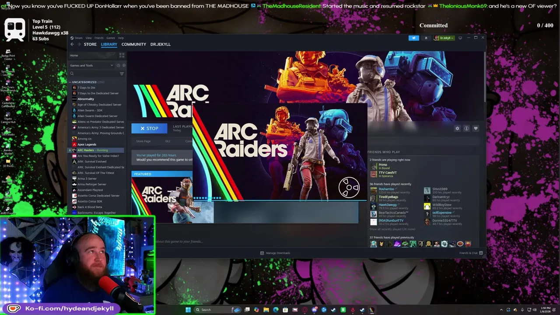560x315 pixels.
Task: Open Games and Tools filter dropdown
Action: 91,65
